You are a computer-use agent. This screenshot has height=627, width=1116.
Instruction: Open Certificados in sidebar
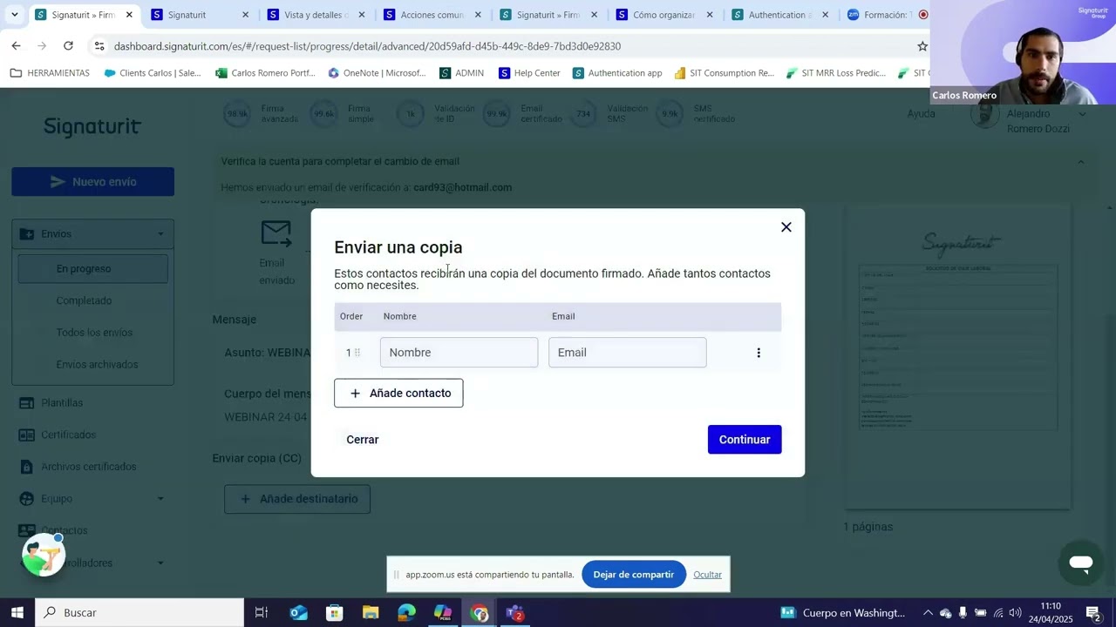pyautogui.click(x=68, y=435)
